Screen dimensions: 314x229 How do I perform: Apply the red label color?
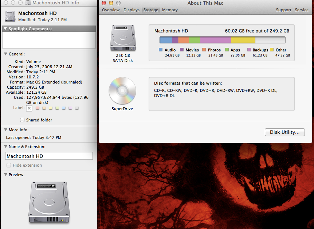(38, 108)
